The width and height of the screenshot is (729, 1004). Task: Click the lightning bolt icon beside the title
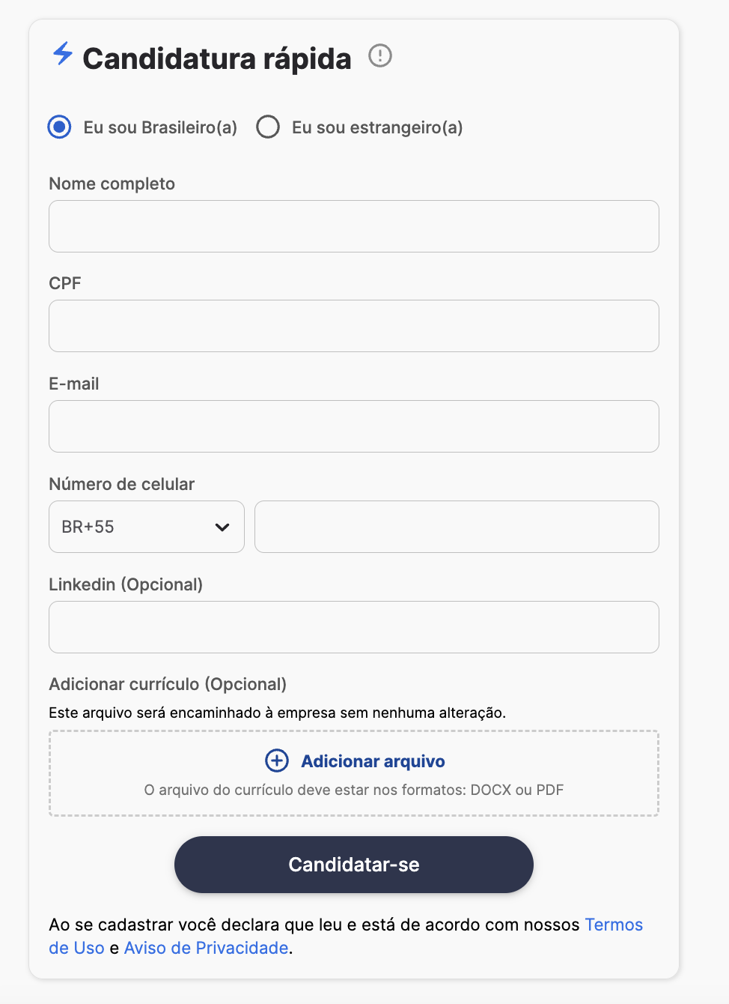pyautogui.click(x=63, y=53)
